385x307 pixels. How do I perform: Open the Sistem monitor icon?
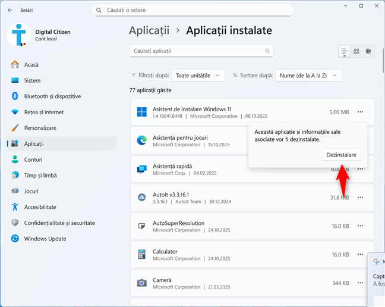[15, 80]
